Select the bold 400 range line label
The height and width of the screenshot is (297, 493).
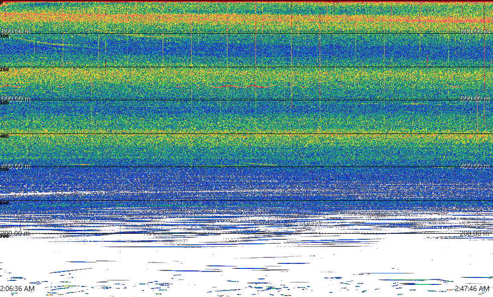5,136
